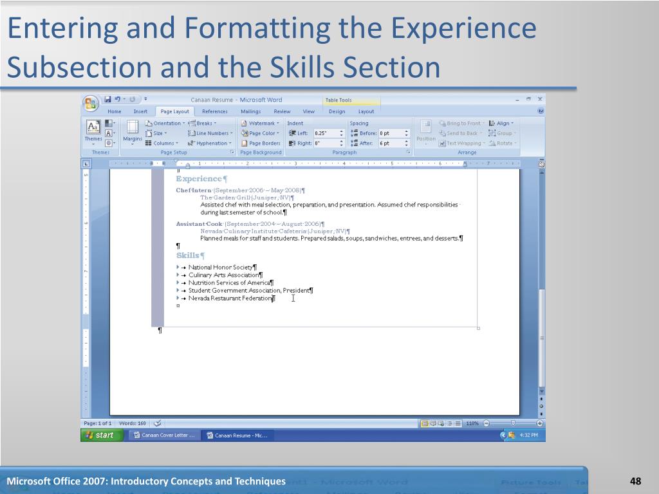Open the Themes gallery button
659x494 pixels.
pyautogui.click(x=93, y=132)
